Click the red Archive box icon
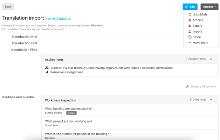This screenshot has width=220, height=140. click(190, 20)
